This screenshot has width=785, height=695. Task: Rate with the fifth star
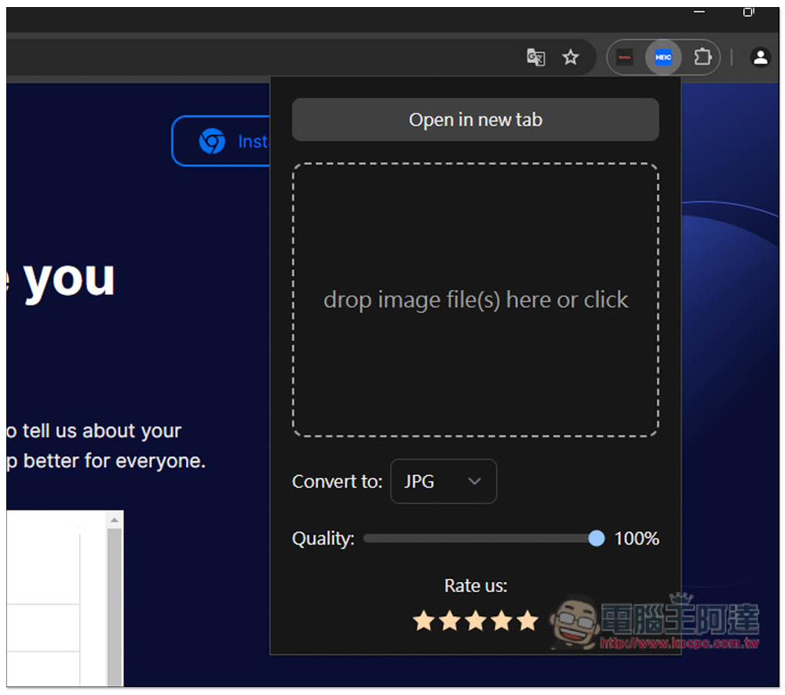tap(528, 620)
